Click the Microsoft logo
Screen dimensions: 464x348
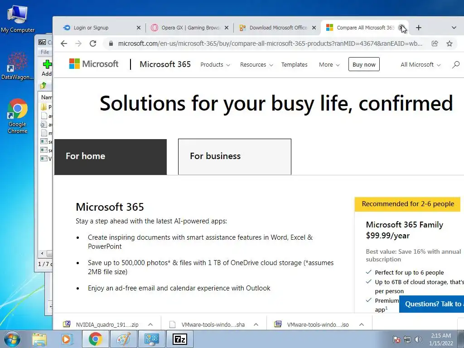[x=93, y=63]
